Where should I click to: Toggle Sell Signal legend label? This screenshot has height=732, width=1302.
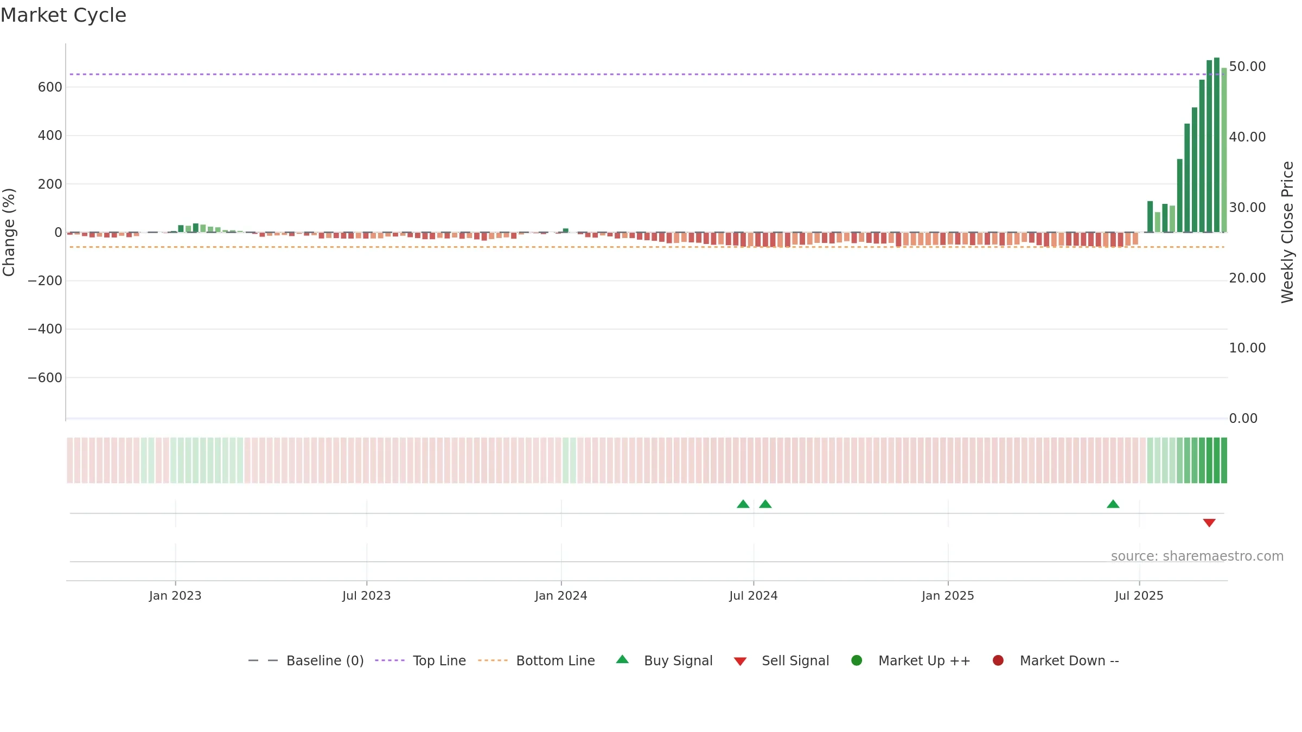pyautogui.click(x=795, y=661)
